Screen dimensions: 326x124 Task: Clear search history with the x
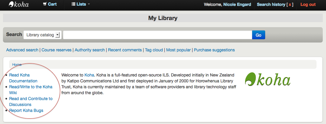click(x=290, y=4)
